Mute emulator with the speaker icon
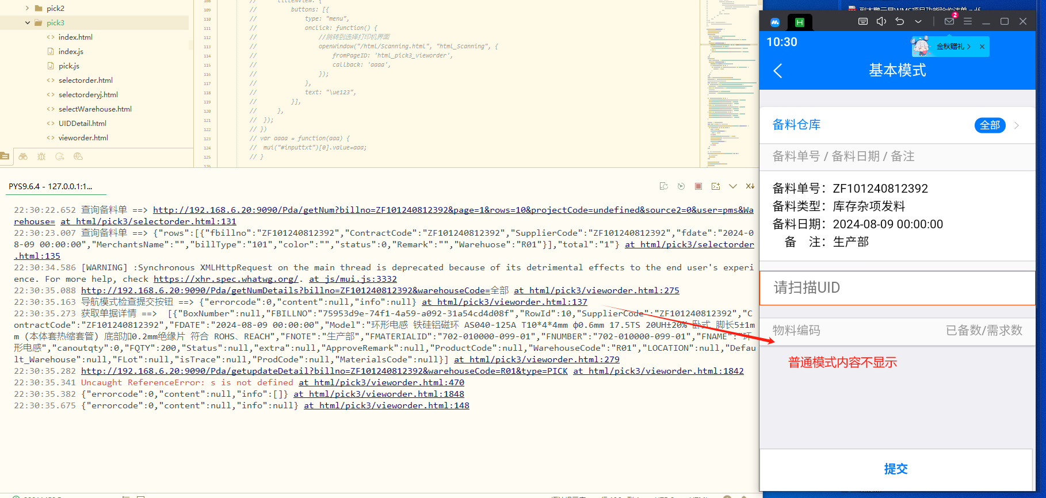This screenshot has height=498, width=1046. 881,21
